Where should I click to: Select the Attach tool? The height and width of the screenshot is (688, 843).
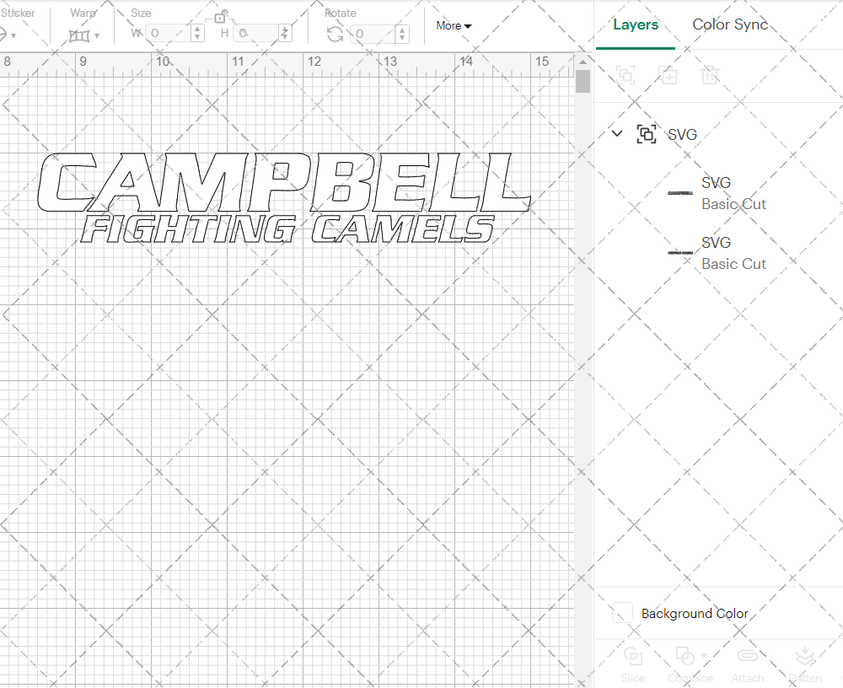[x=748, y=657]
